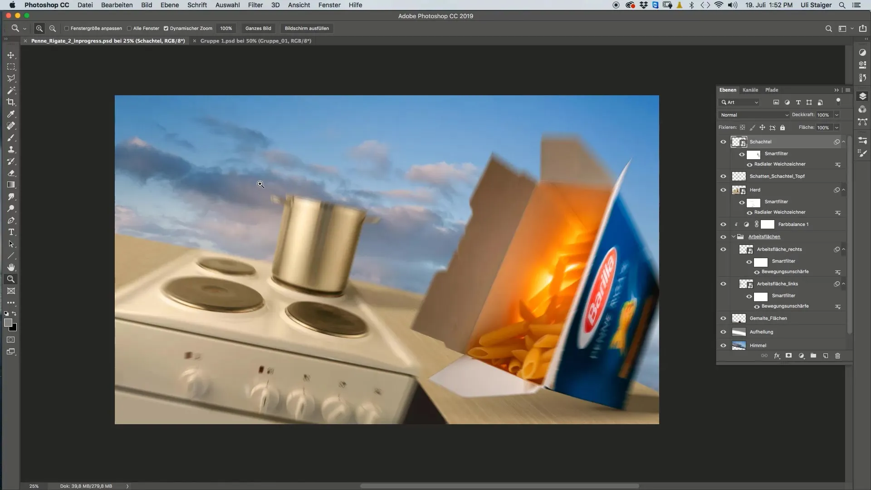Select the Polygonal Lasso tool
871x490 pixels.
pyautogui.click(x=11, y=78)
